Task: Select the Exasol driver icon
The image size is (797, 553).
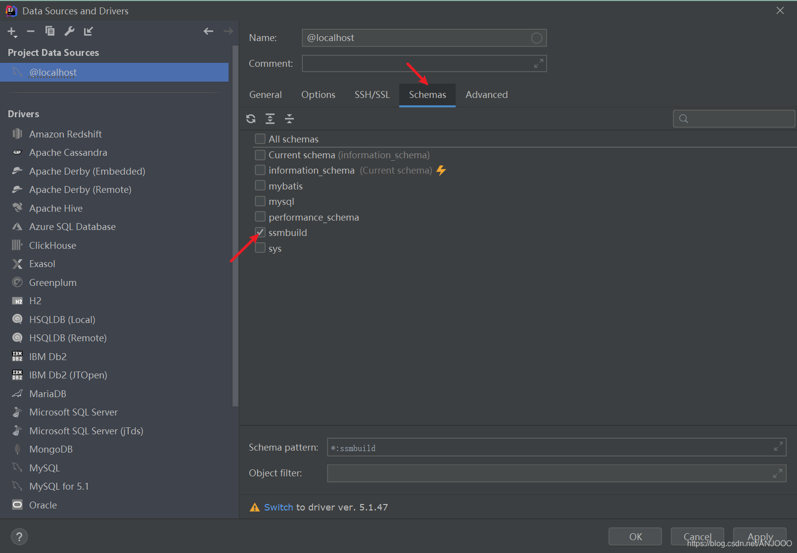Action: coord(17,264)
